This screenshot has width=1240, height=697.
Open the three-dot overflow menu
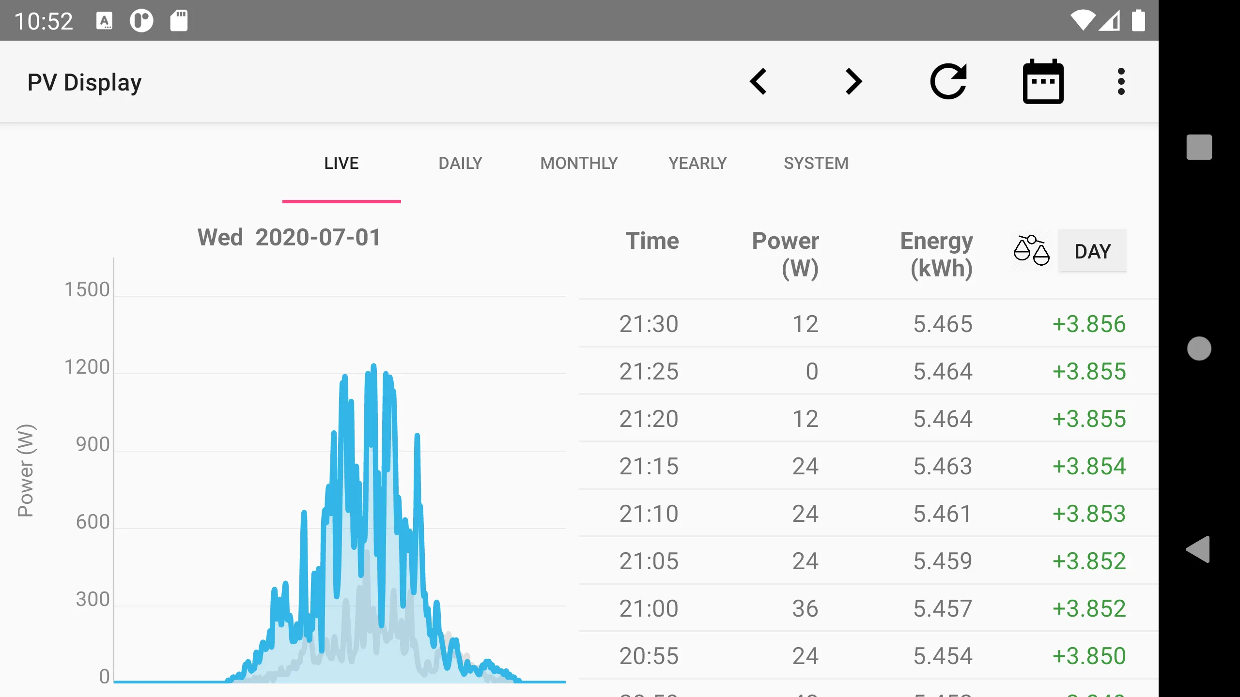tap(1121, 81)
